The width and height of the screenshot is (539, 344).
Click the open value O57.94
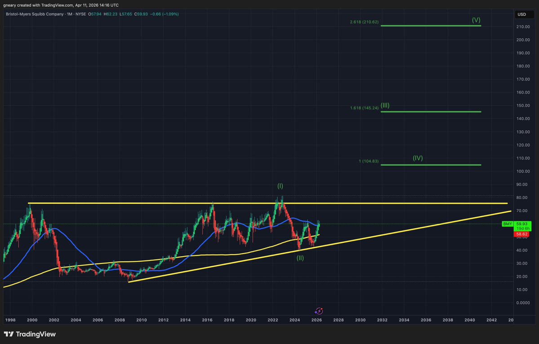pos(94,14)
